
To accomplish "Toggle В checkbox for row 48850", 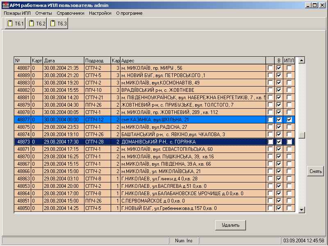I will coord(279,208).
